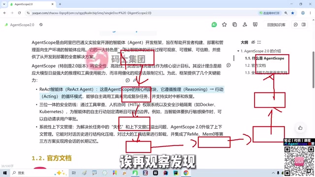Click the 回到知识库 button

(x=276, y=25)
